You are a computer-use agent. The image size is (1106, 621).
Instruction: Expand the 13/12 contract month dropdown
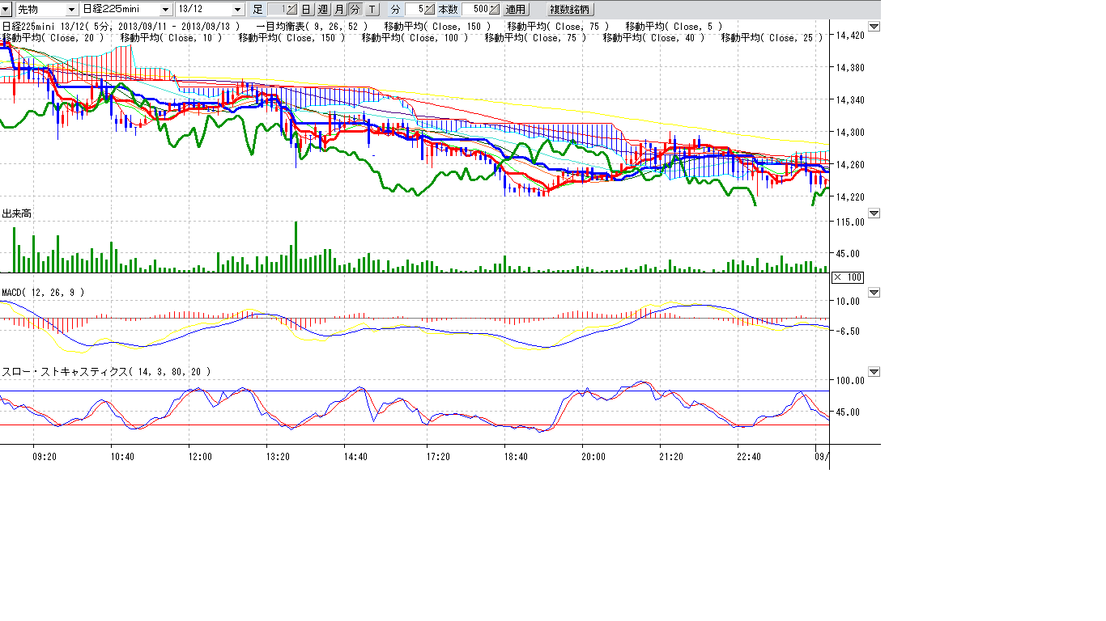point(237,10)
